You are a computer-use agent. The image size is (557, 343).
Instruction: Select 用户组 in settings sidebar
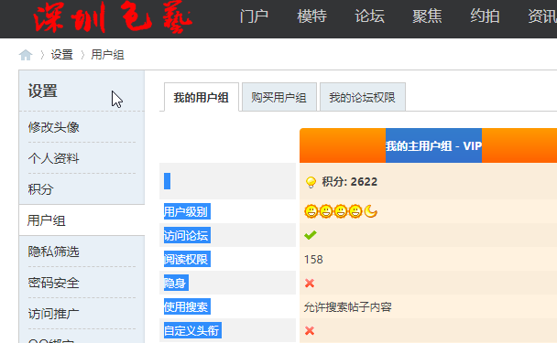click(x=46, y=220)
